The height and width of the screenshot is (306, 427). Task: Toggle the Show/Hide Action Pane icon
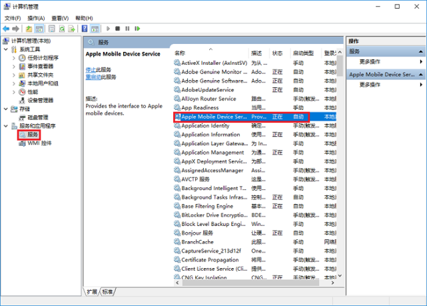point(95,29)
